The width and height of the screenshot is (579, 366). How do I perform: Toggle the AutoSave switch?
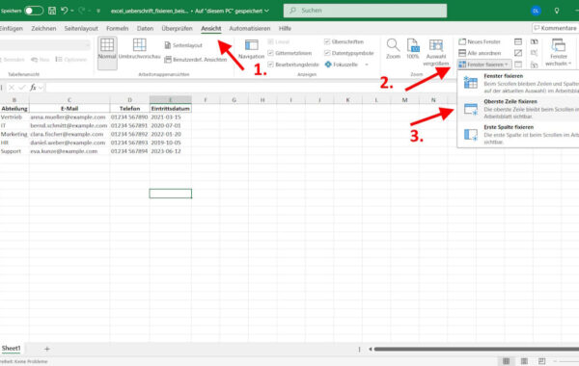click(x=34, y=11)
